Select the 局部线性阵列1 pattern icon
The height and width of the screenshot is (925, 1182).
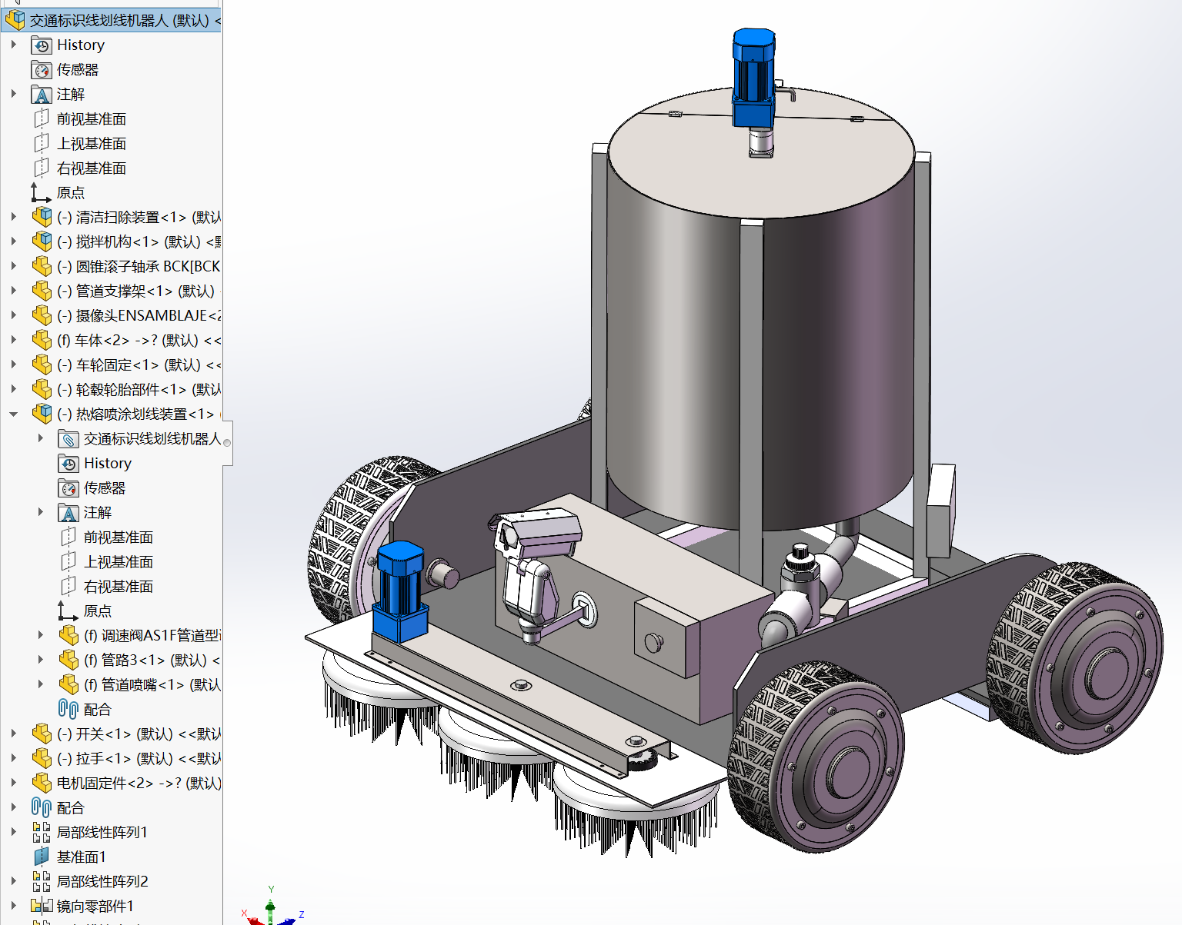(42, 832)
